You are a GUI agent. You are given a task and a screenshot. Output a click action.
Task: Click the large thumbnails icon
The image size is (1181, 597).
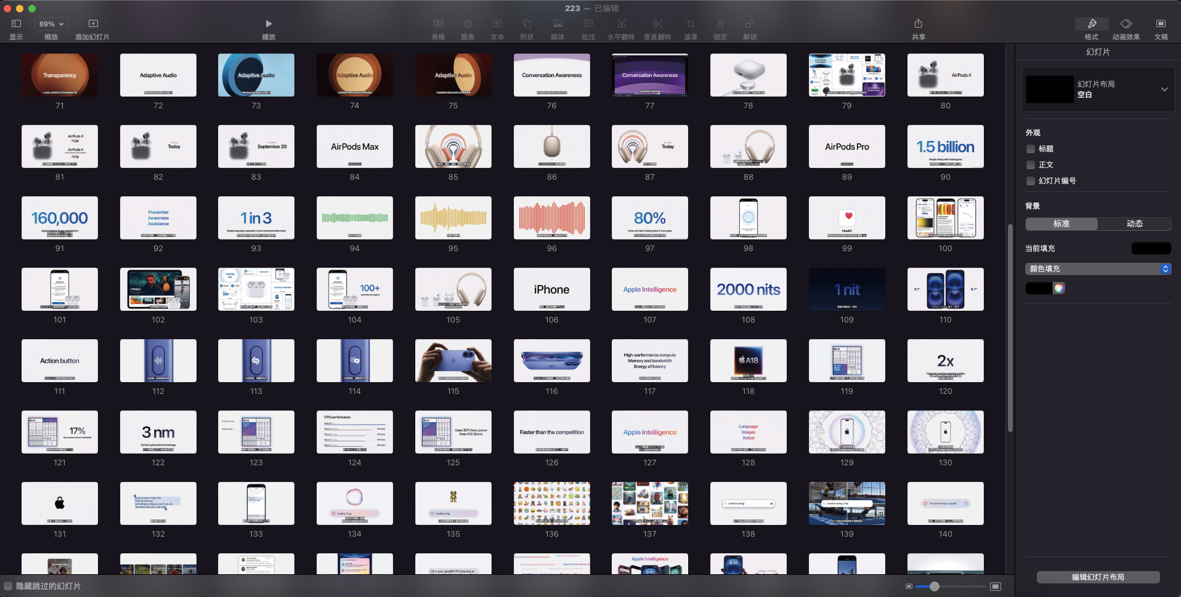[x=996, y=587]
